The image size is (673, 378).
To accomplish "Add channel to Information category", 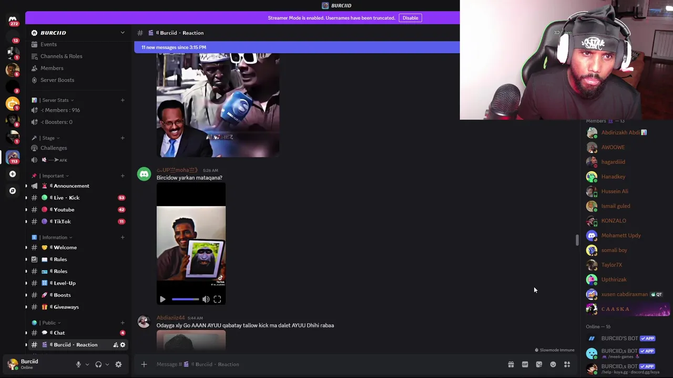I will point(123,237).
